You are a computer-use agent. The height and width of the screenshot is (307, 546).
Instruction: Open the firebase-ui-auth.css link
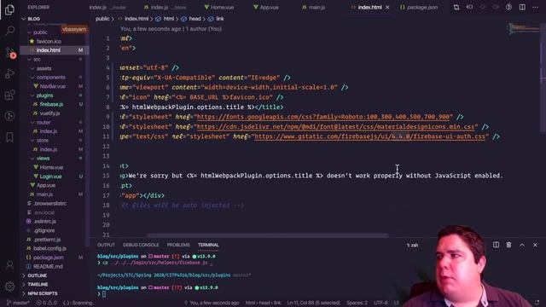tap(369, 136)
